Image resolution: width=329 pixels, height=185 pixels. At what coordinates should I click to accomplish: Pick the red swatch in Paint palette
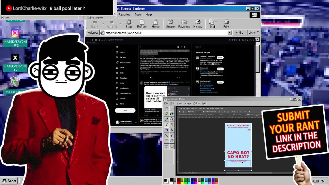click(178, 183)
